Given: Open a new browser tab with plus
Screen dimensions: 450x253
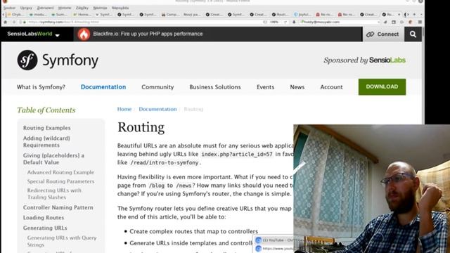Looking at the screenshot, I should [x=414, y=14].
